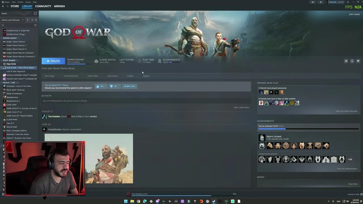Click the achievements unlocked progress bar
363x204 pixels.
tap(309, 129)
